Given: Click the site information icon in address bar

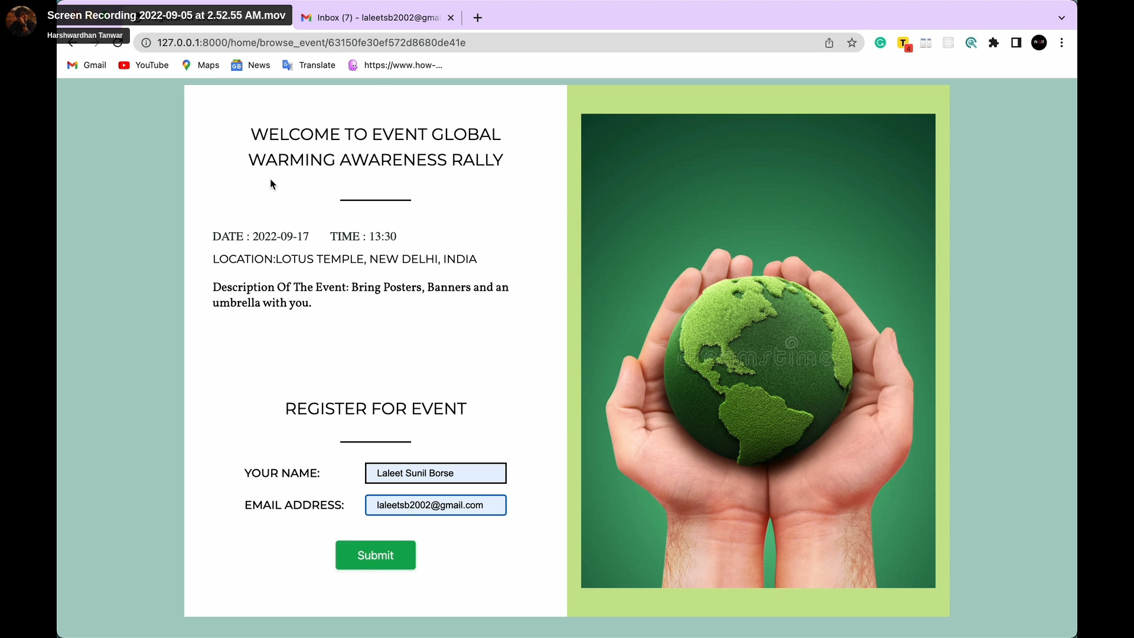Looking at the screenshot, I should (146, 43).
